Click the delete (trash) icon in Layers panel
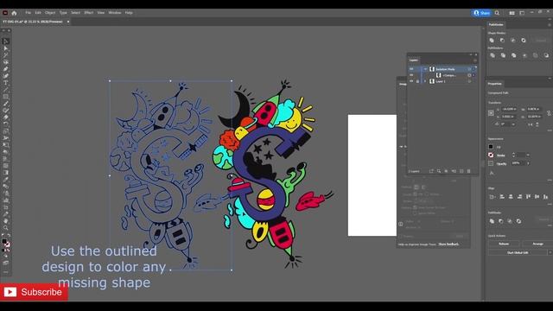This screenshot has width=553, height=311. tap(468, 171)
